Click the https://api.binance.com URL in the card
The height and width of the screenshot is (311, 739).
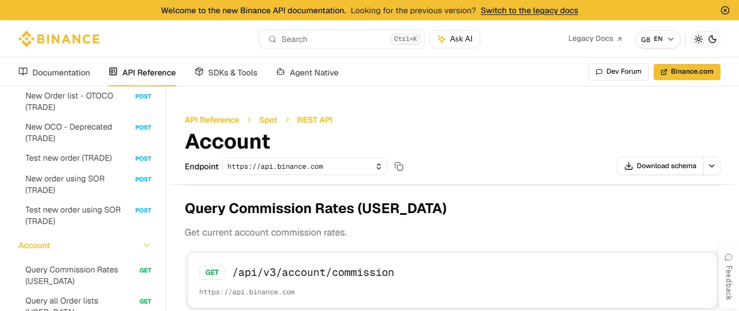click(247, 292)
